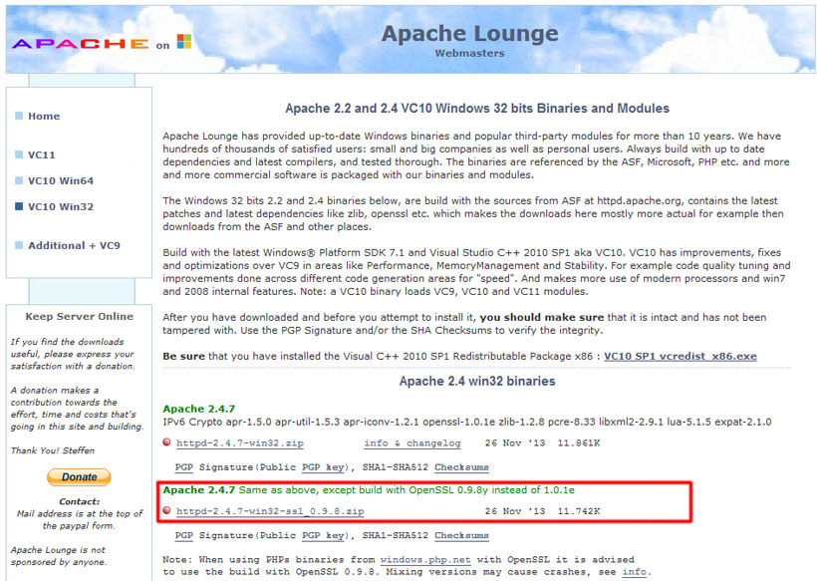Image resolution: width=817 pixels, height=581 pixels.
Task: Click the 11.861K file size text
Action: tap(578, 443)
